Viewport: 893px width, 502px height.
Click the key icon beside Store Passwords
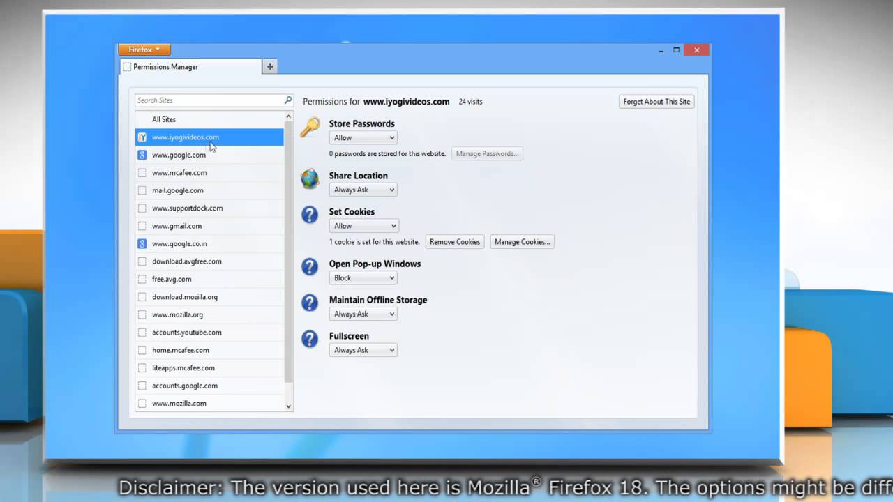tap(310, 127)
